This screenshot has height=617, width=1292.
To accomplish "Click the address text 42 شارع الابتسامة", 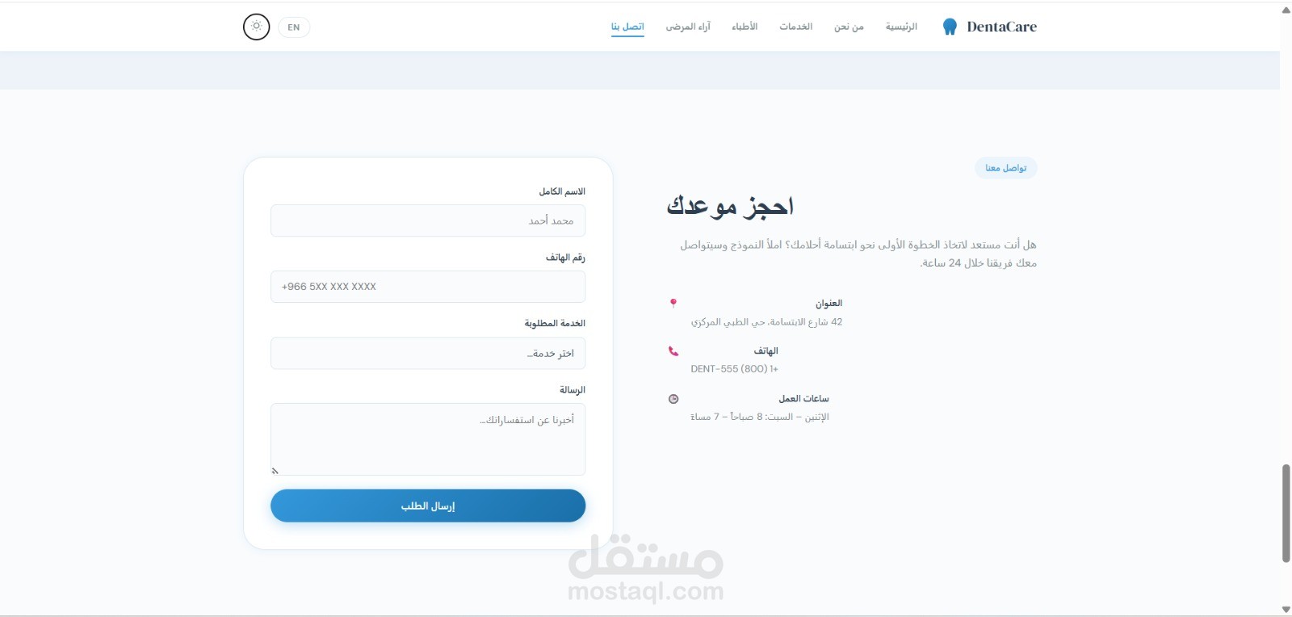I will [x=766, y=321].
